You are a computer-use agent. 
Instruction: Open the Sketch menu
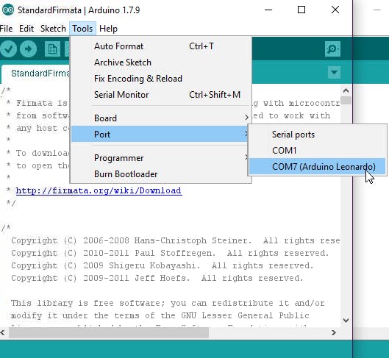[x=53, y=29]
